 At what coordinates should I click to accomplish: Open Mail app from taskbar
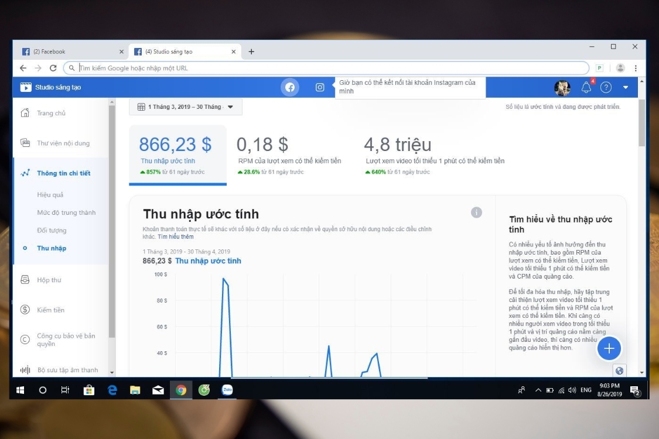click(158, 390)
